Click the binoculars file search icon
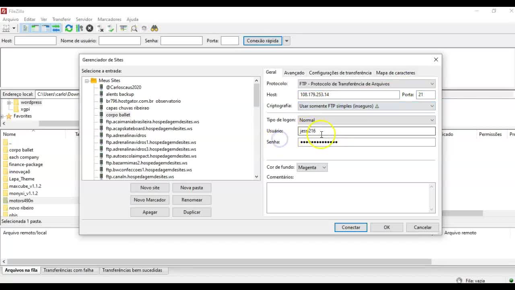Image resolution: width=515 pixels, height=290 pixels. click(154, 28)
